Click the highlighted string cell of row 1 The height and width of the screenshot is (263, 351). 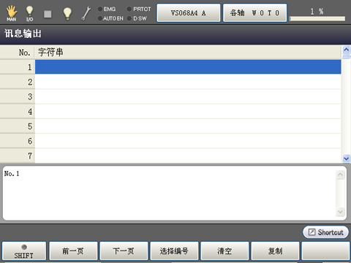click(188, 67)
